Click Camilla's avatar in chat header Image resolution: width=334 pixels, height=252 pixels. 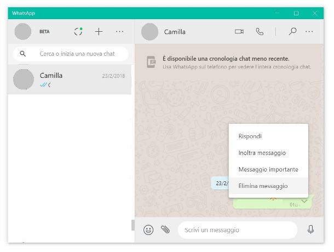149,32
